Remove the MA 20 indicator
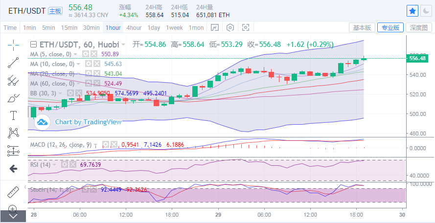This screenshot has height=223, width=435. [x=97, y=74]
